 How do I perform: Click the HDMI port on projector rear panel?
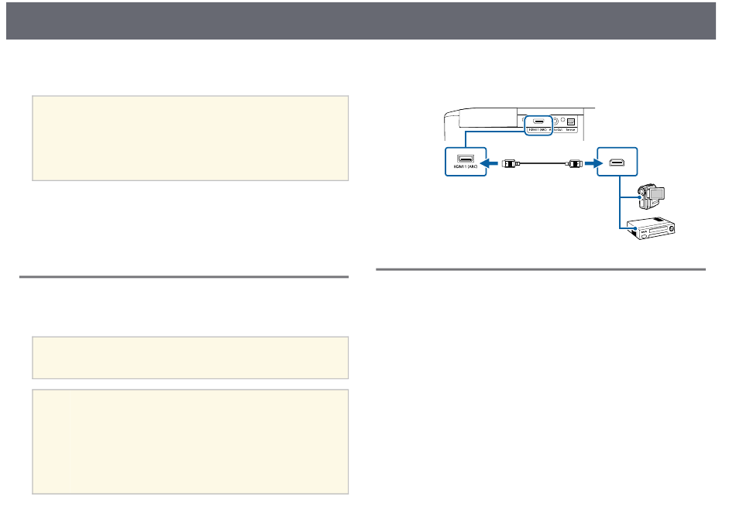pyautogui.click(x=538, y=122)
